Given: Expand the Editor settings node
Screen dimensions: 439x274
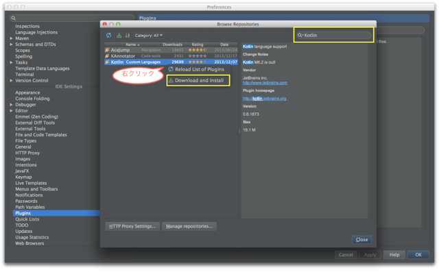Looking at the screenshot, I should click(x=11, y=111).
